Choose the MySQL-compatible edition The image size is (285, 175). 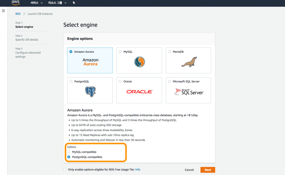tap(69, 152)
